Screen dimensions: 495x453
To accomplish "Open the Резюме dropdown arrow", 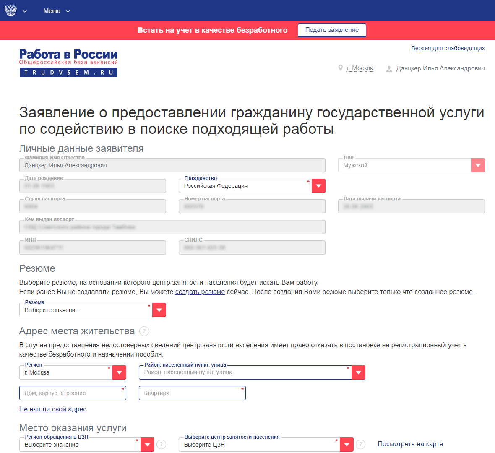I will tap(159, 310).
